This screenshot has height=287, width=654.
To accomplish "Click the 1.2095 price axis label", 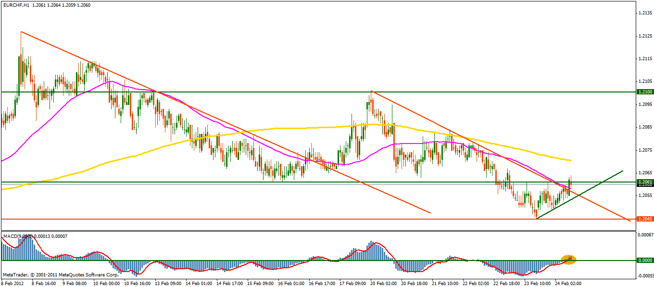I will point(644,104).
